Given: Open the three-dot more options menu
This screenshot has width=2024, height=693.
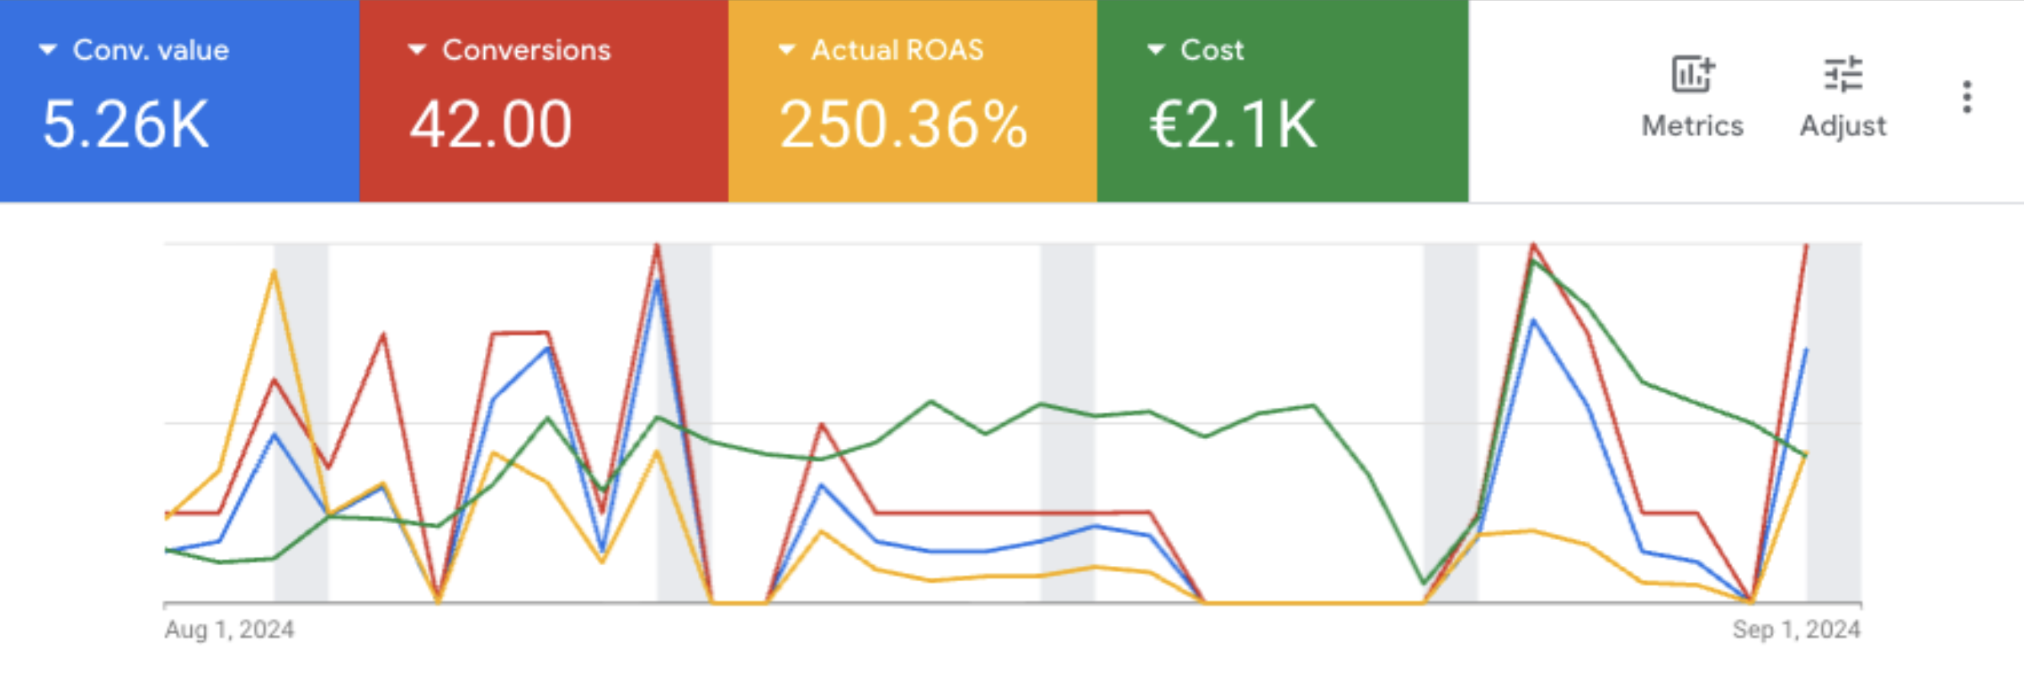Looking at the screenshot, I should click(x=1967, y=98).
